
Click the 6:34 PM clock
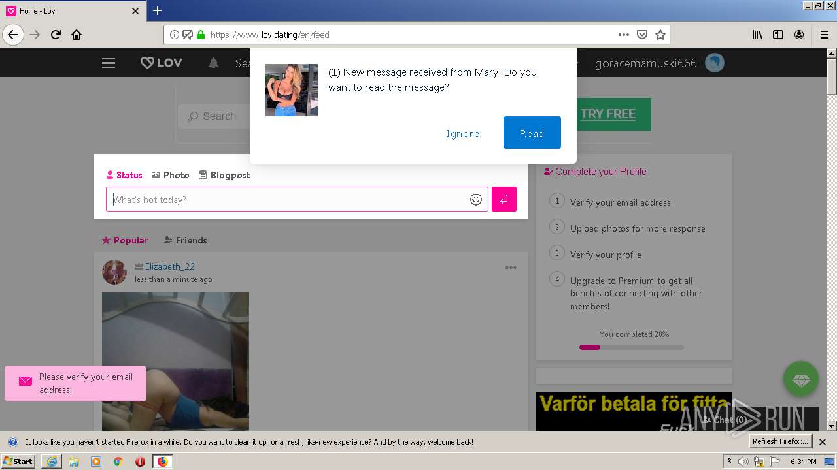click(x=803, y=462)
